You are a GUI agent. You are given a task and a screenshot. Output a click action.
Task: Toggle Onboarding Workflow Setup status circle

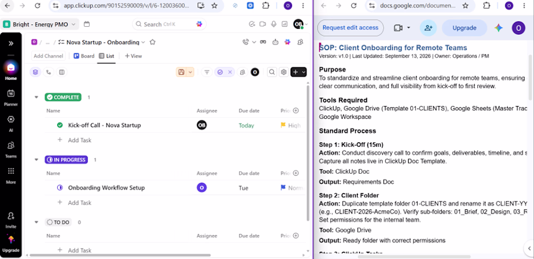point(60,188)
